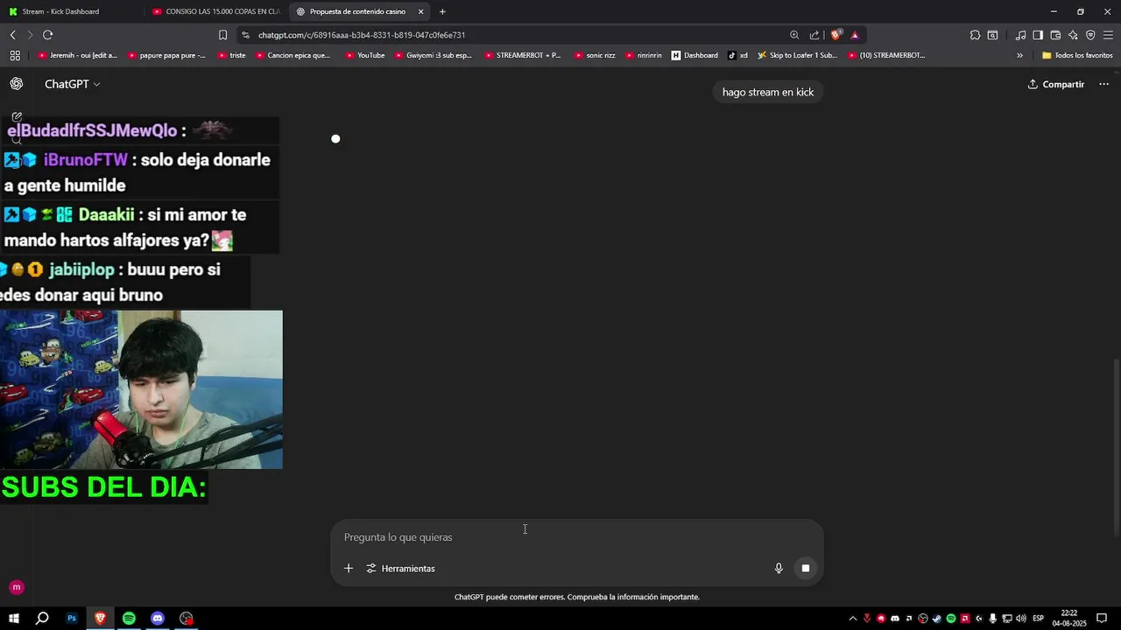Open the 'Cancion epica que...' bookmark
This screenshot has height=630, width=1121.
(x=293, y=55)
